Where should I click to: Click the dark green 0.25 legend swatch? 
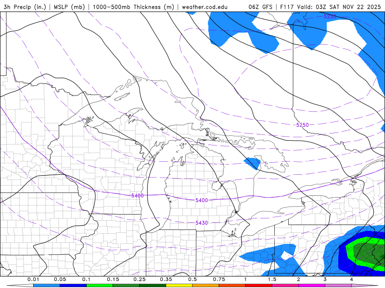coord(153,286)
